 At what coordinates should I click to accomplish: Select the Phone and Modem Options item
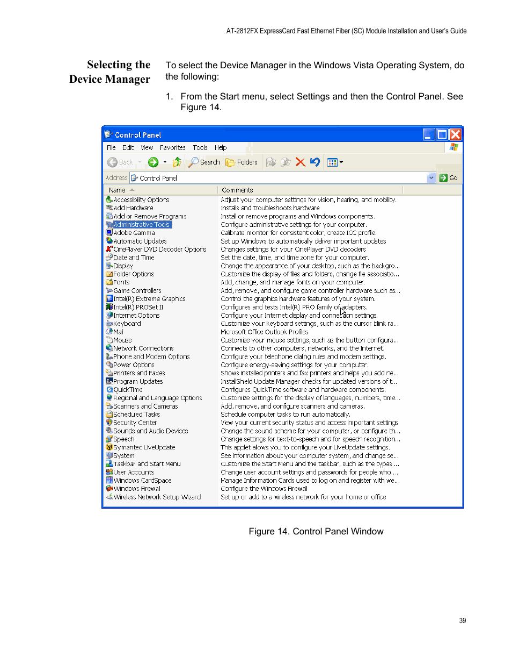(x=148, y=357)
